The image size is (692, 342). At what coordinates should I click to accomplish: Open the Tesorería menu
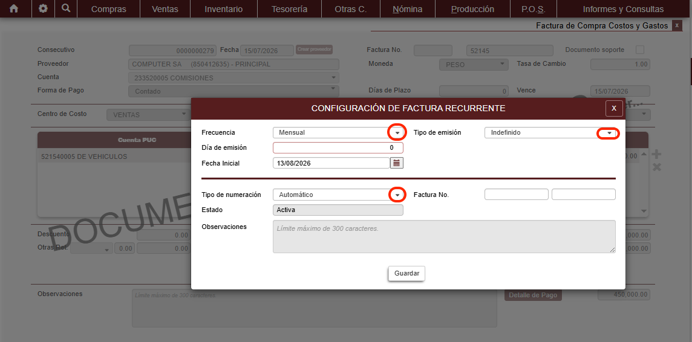(x=290, y=9)
